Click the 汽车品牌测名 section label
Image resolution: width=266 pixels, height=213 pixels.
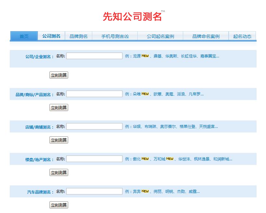coord(41,192)
